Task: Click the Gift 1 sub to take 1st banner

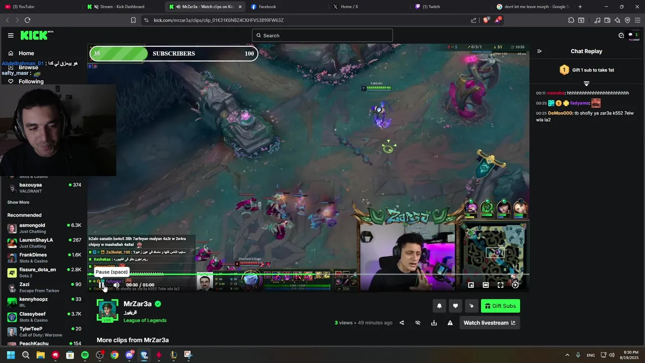Action: 587,70
